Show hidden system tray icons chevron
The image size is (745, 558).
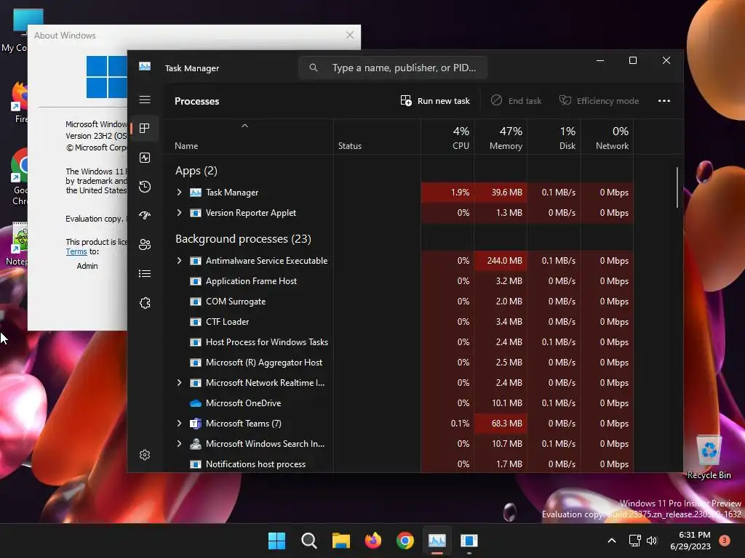(x=612, y=541)
